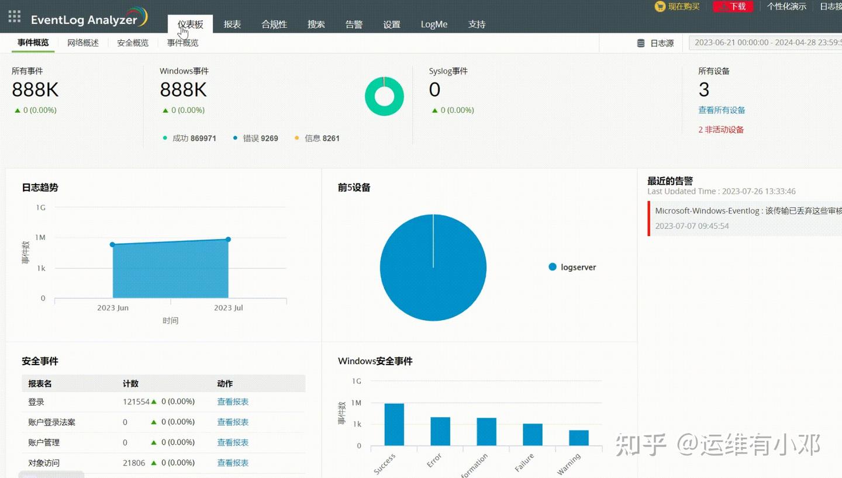Go to the 搜索 tab
842x478 pixels.
pyautogui.click(x=316, y=24)
